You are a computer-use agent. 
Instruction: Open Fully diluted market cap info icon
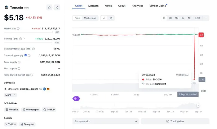pos(32,75)
